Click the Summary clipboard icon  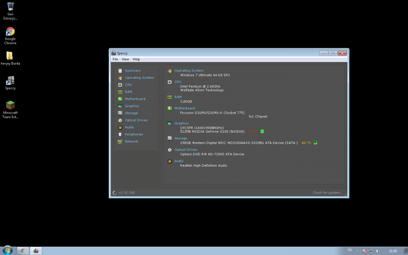click(120, 71)
